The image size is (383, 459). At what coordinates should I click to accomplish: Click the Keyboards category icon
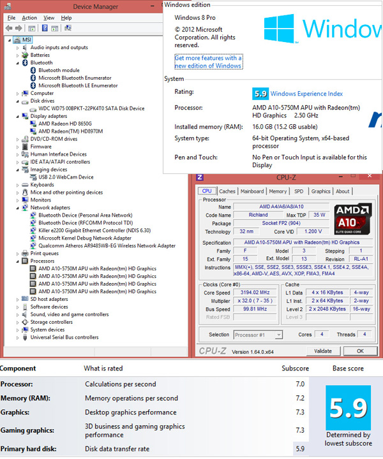click(x=25, y=185)
